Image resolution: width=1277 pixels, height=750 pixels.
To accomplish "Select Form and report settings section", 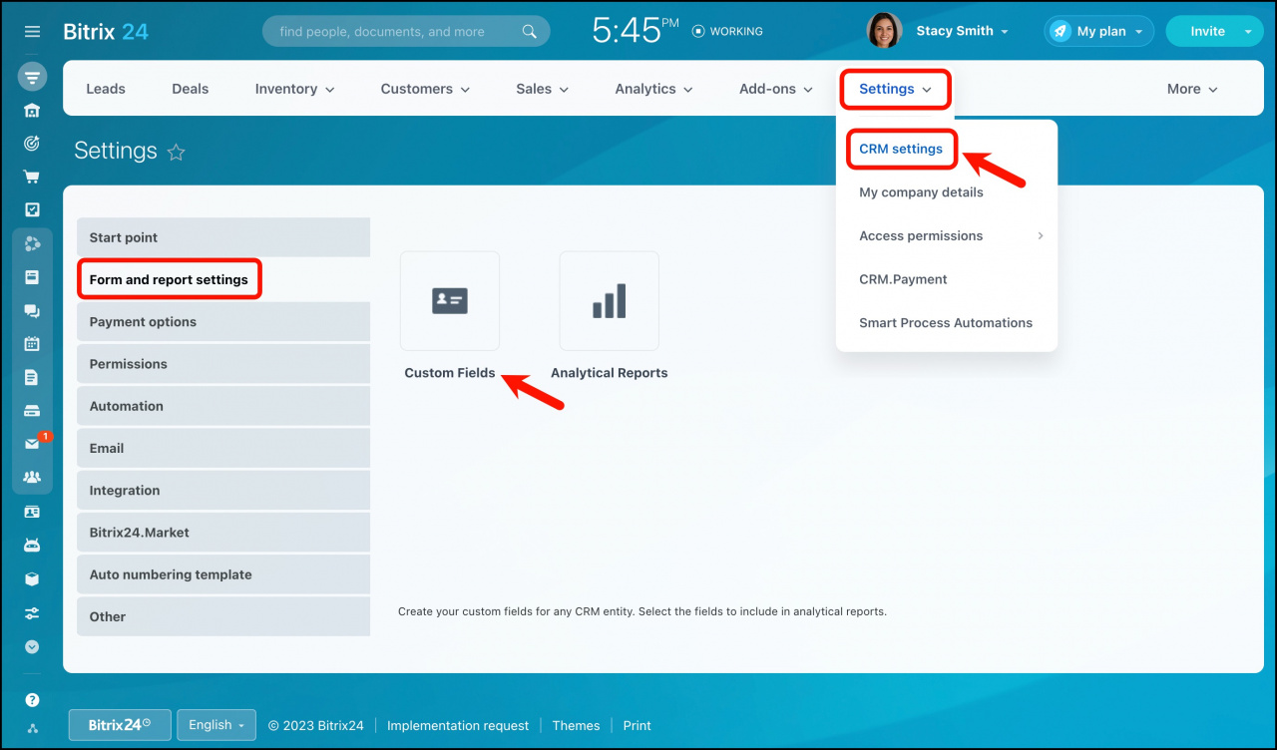I will click(x=223, y=279).
